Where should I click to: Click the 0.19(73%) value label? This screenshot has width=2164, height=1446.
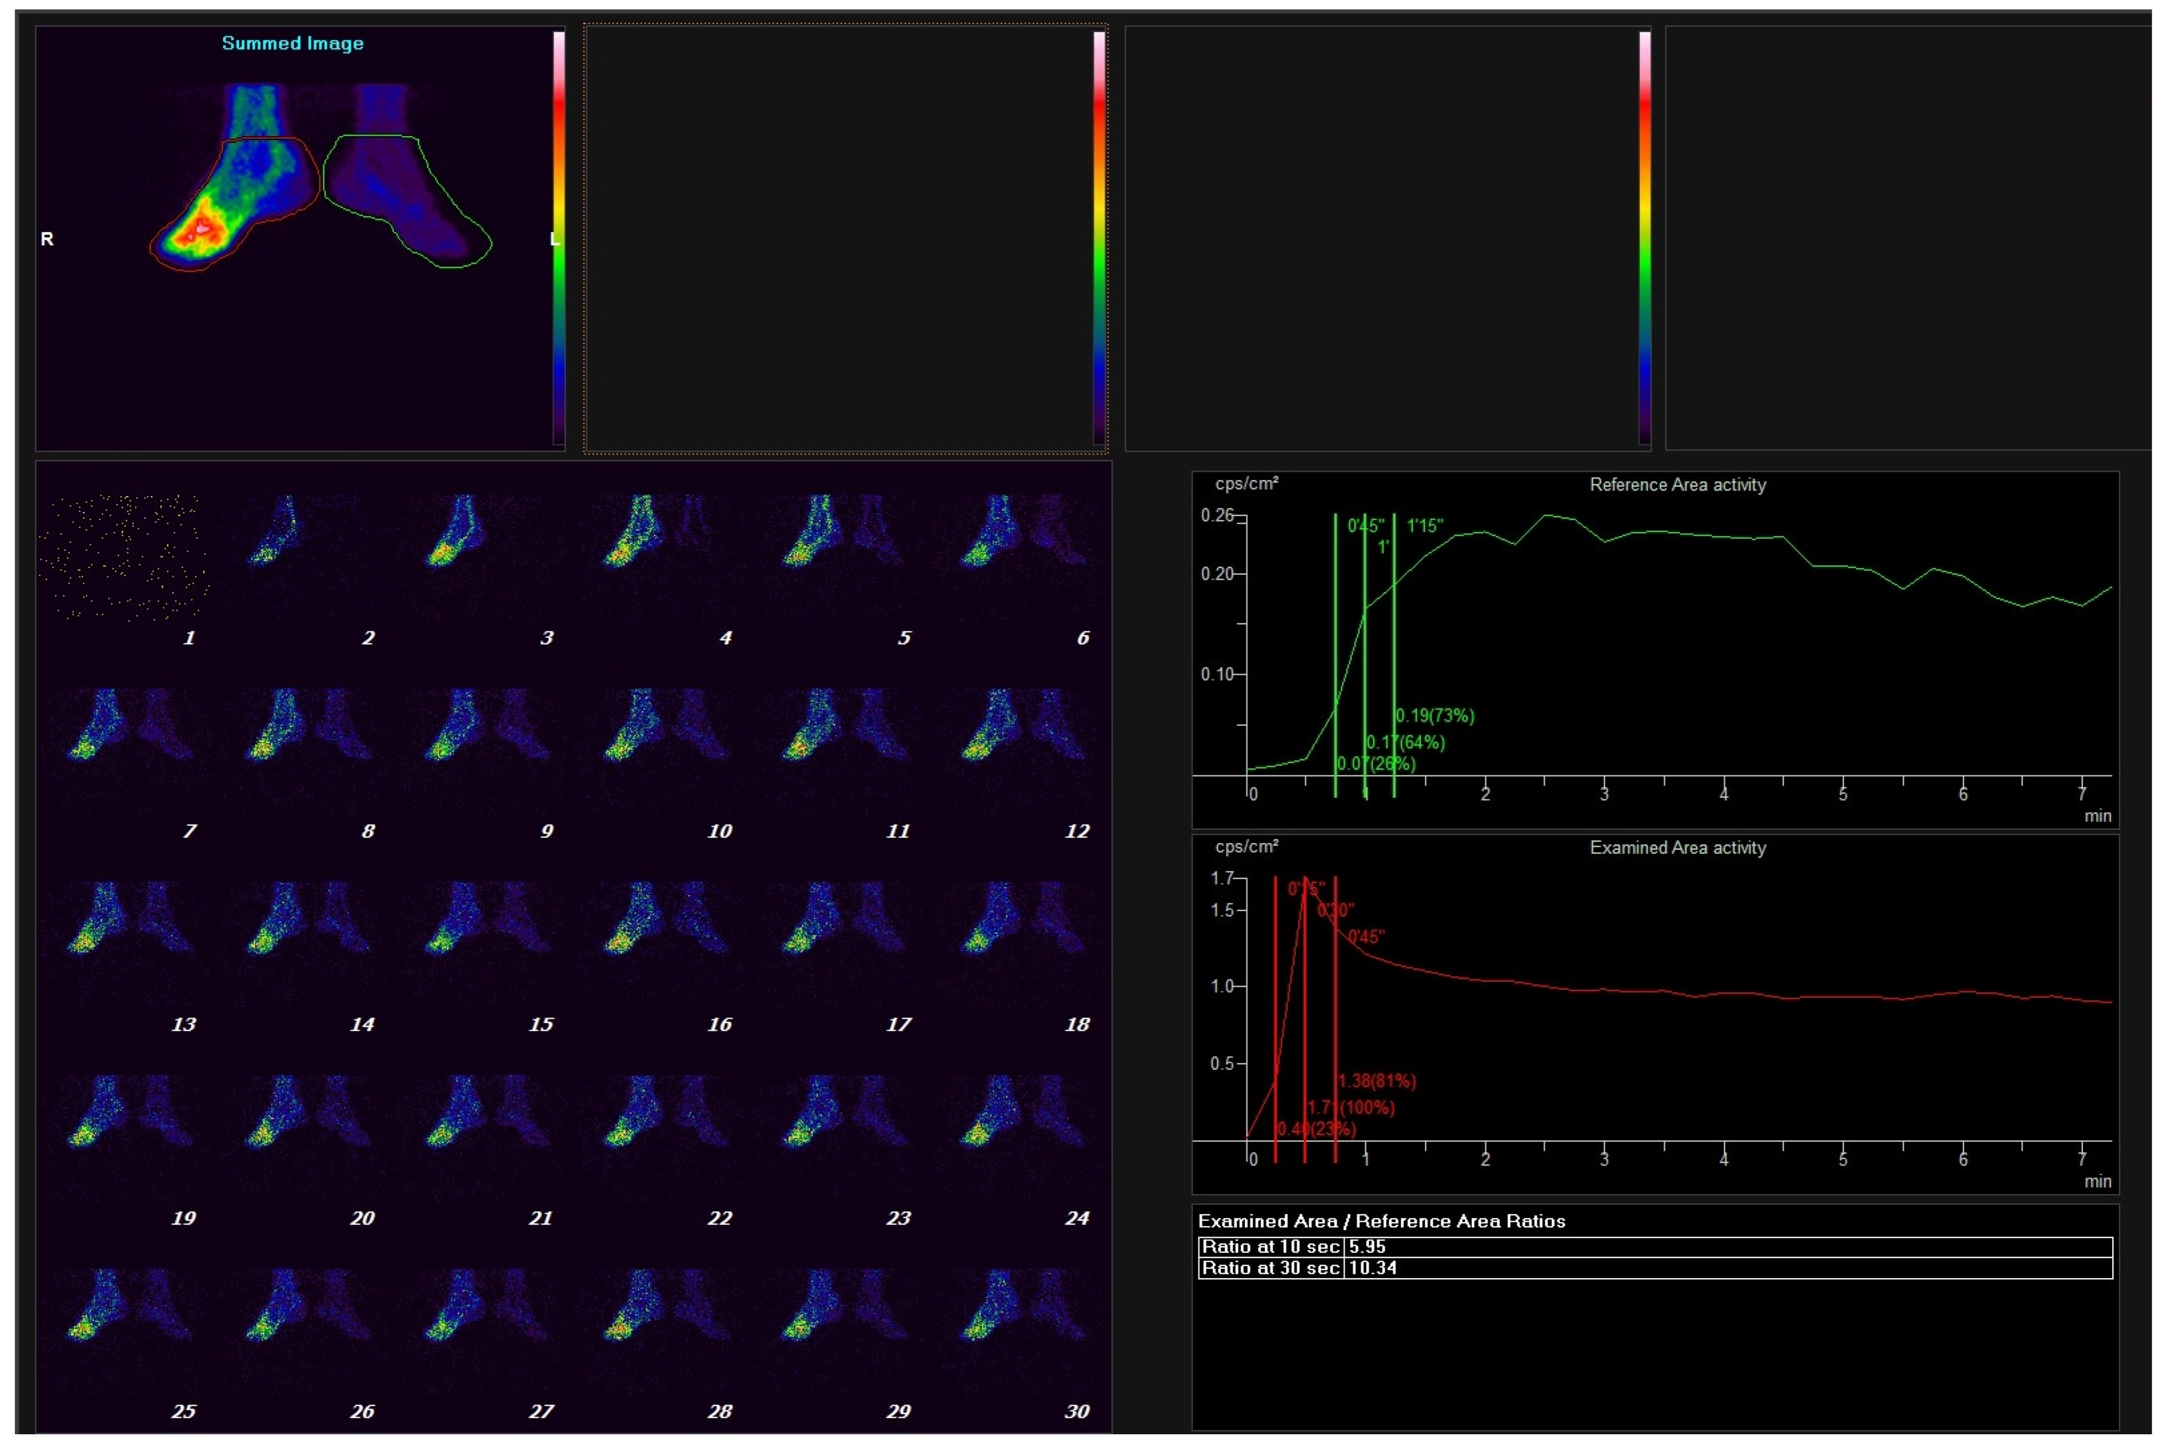(1435, 716)
